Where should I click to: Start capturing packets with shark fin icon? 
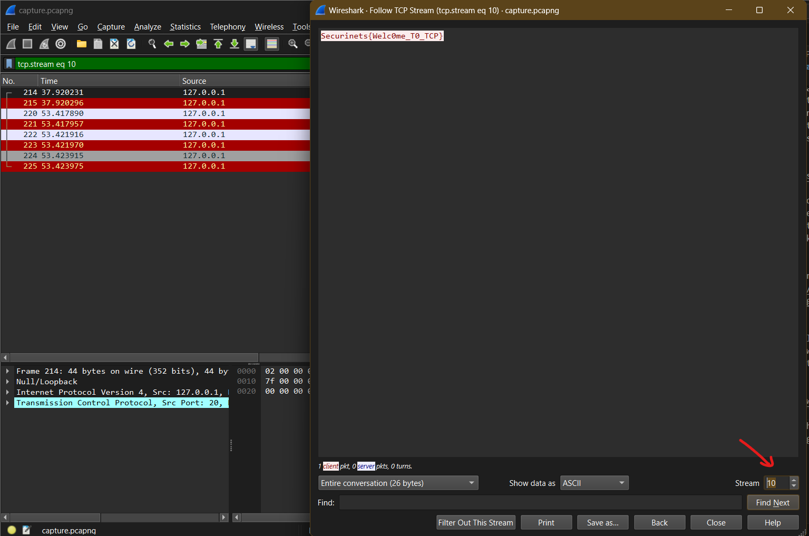(x=11, y=44)
